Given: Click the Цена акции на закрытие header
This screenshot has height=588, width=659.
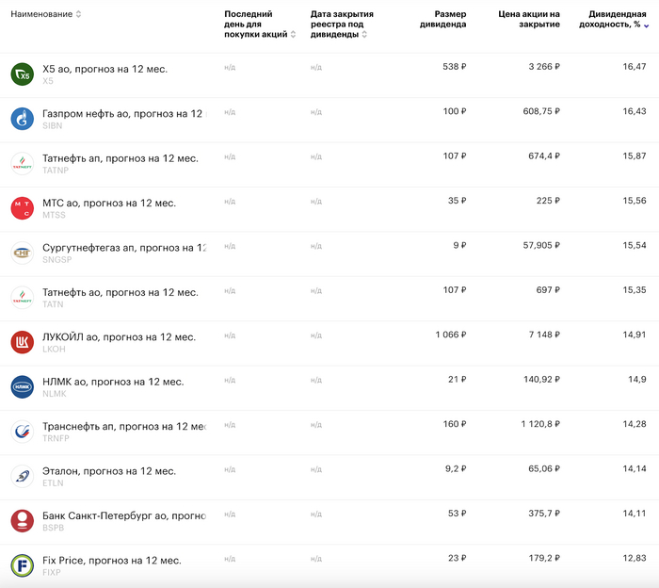Looking at the screenshot, I should pos(528,19).
